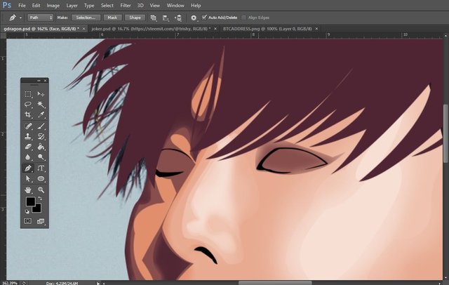Select the Lasso tool

coord(28,104)
